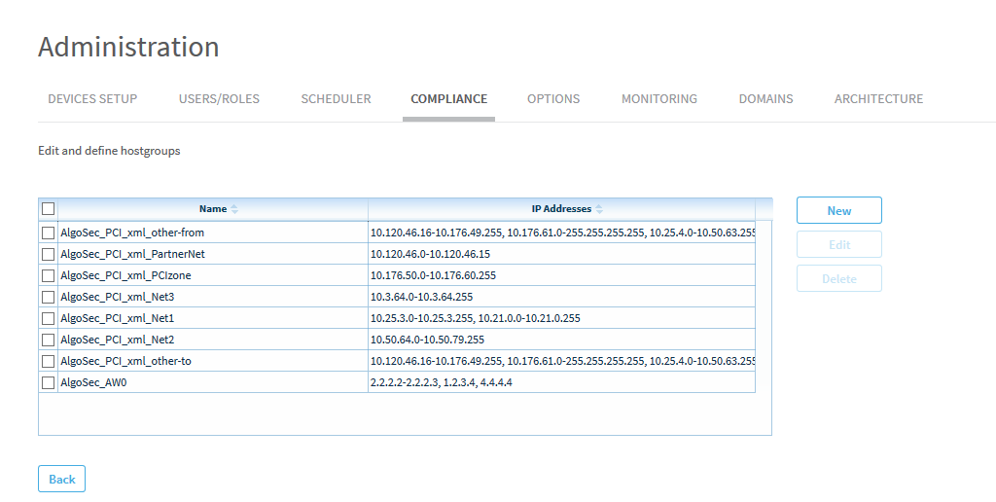Tick the AlgoSec_PCI_xml_PCIzone checkbox
Screen dimensions: 996x502
pyautogui.click(x=49, y=275)
